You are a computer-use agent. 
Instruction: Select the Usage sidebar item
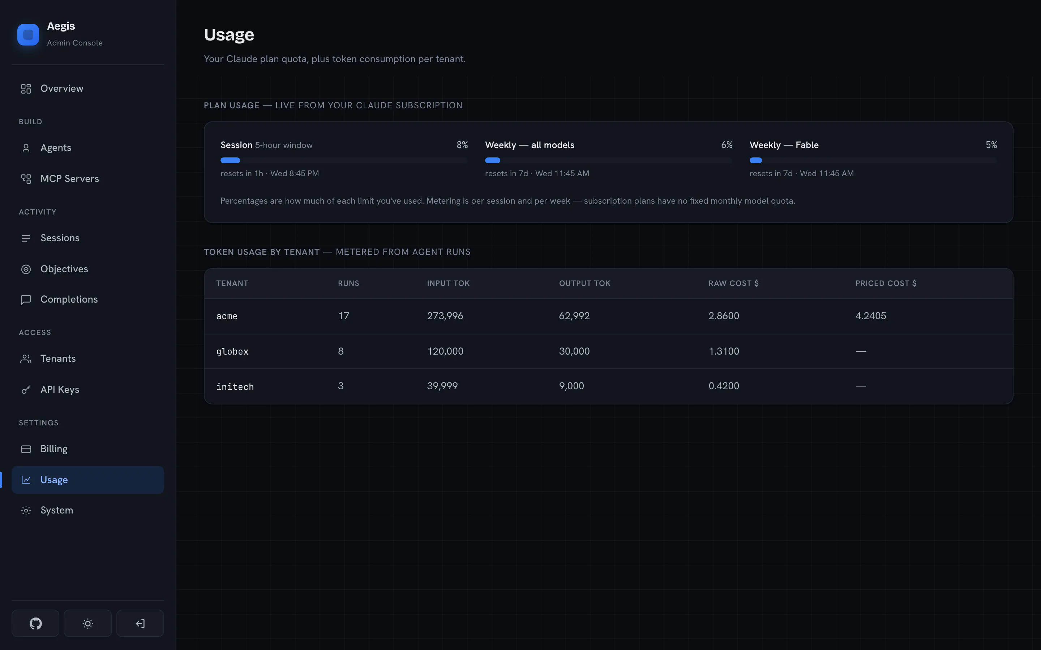pyautogui.click(x=88, y=480)
